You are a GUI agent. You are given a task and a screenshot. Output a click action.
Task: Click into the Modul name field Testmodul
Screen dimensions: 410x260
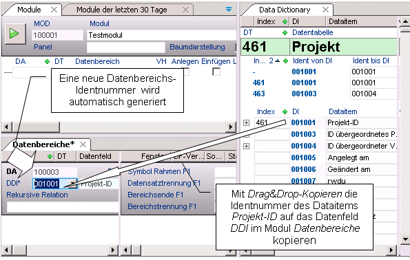[161, 35]
